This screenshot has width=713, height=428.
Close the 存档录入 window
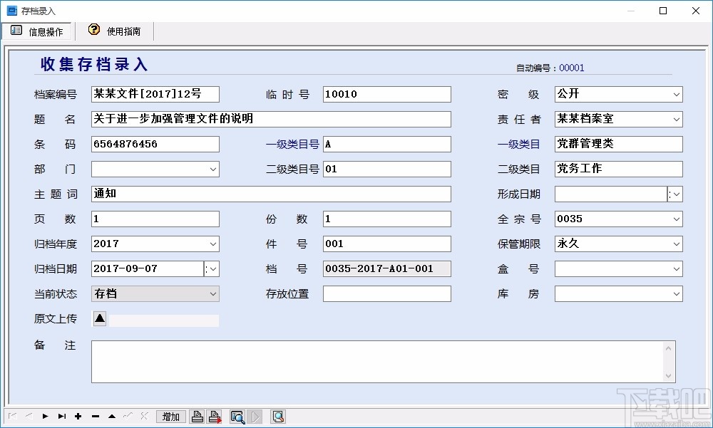click(696, 11)
